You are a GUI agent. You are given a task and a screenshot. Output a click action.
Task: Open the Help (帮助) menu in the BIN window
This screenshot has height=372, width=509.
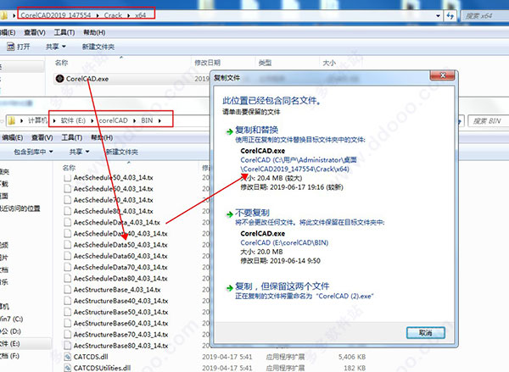click(x=102, y=137)
